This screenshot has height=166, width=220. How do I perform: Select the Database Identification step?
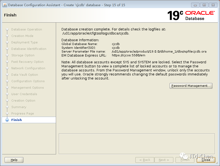coord(29,49)
